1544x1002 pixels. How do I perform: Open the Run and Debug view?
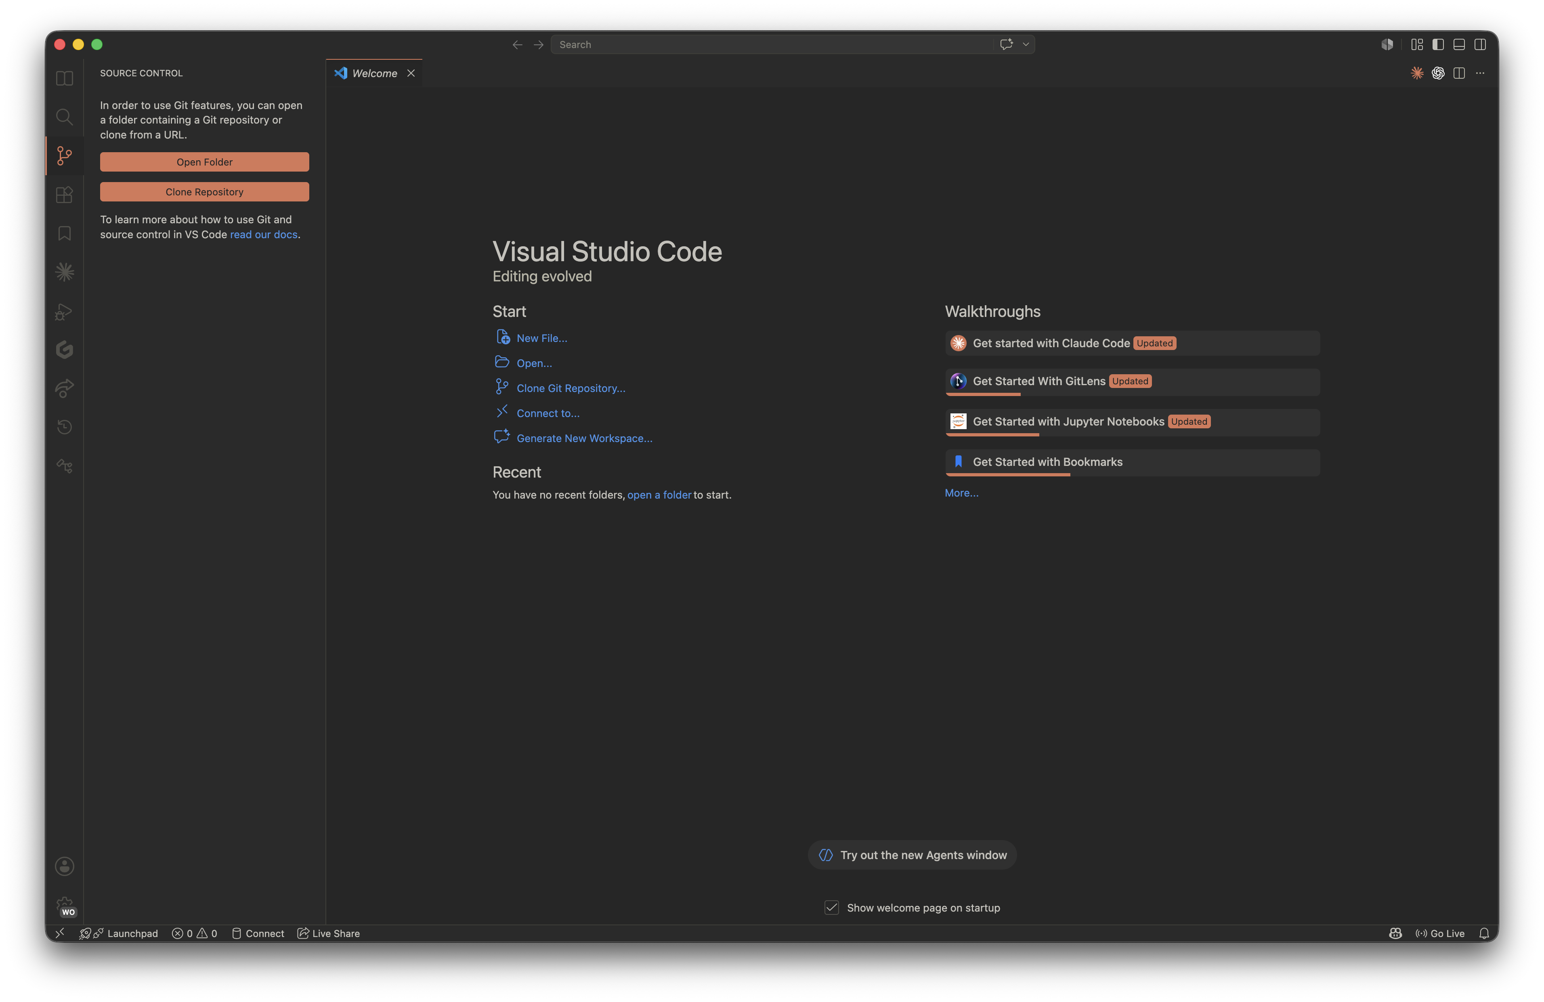tap(64, 311)
